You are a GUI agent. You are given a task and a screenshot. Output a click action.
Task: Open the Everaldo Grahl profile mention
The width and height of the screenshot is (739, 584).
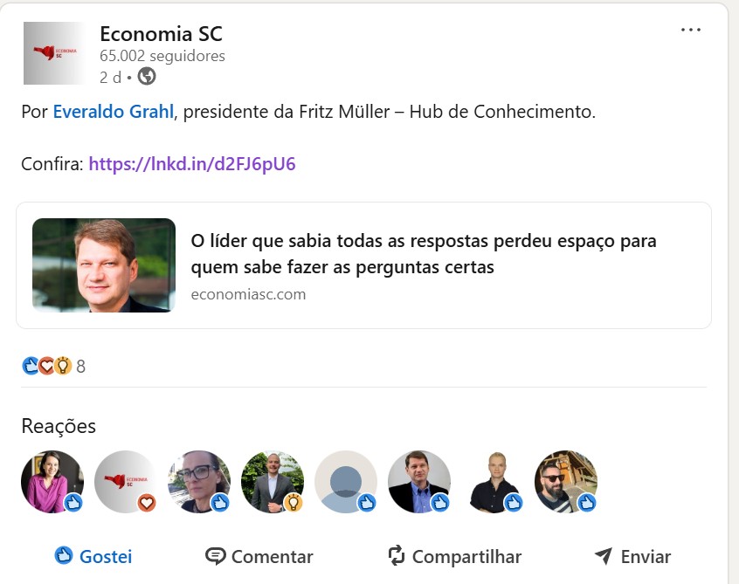coord(113,112)
